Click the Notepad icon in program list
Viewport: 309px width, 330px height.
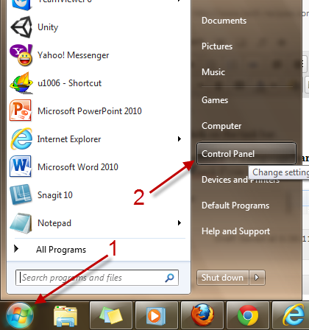(21, 223)
